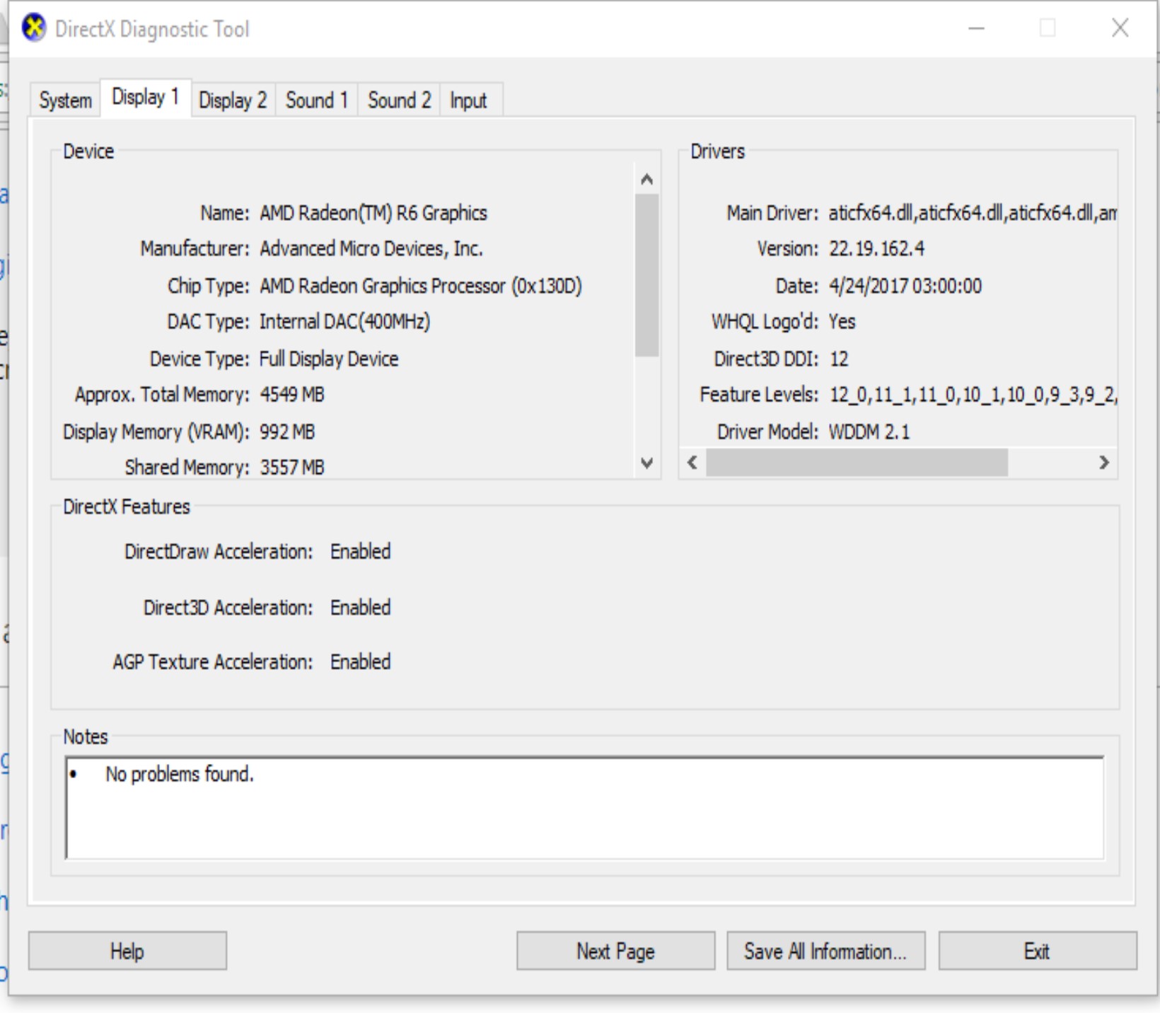Click chip type value with 0x130D

pos(421,286)
